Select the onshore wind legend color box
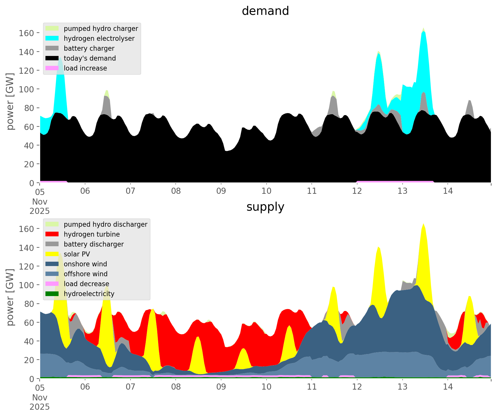 point(52,264)
